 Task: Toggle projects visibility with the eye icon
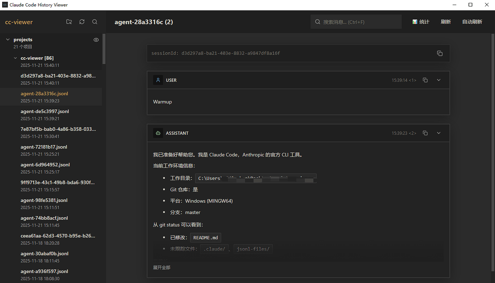[96, 40]
